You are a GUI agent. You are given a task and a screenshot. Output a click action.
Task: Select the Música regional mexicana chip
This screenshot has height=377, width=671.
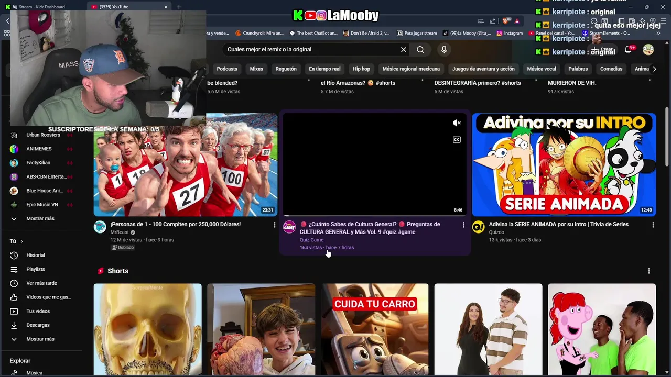pyautogui.click(x=411, y=69)
